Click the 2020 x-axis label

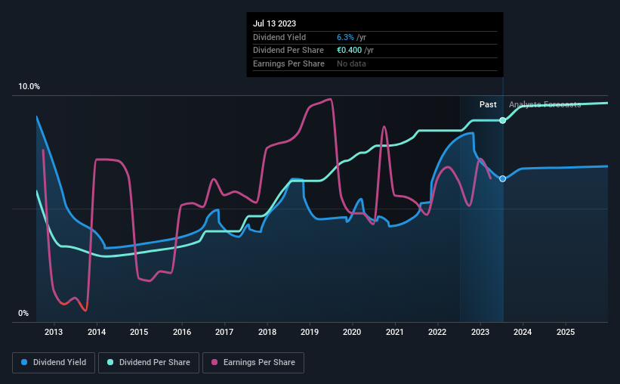tap(352, 332)
